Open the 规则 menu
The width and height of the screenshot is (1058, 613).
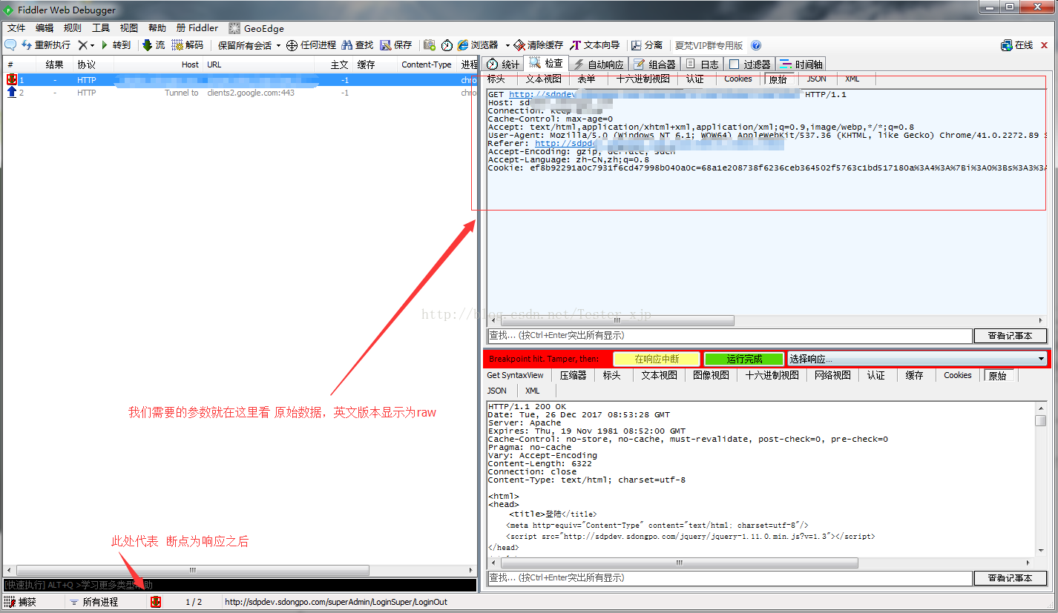[73, 28]
